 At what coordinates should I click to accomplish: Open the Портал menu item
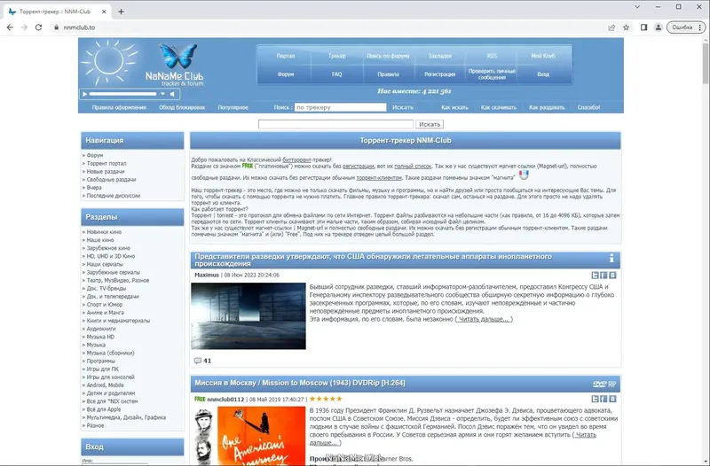(285, 56)
